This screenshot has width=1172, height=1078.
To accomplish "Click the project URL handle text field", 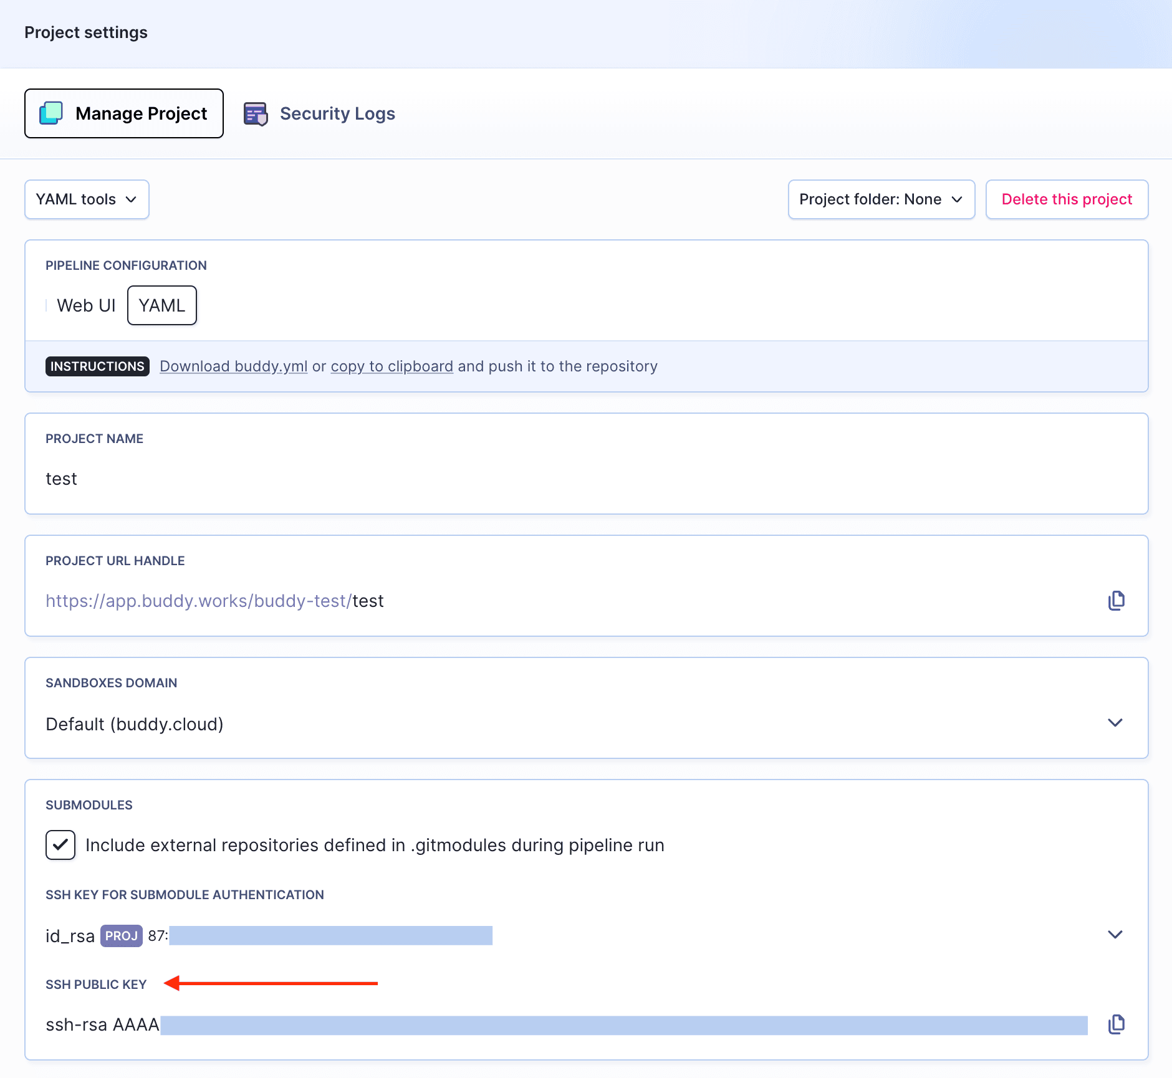I will click(561, 601).
